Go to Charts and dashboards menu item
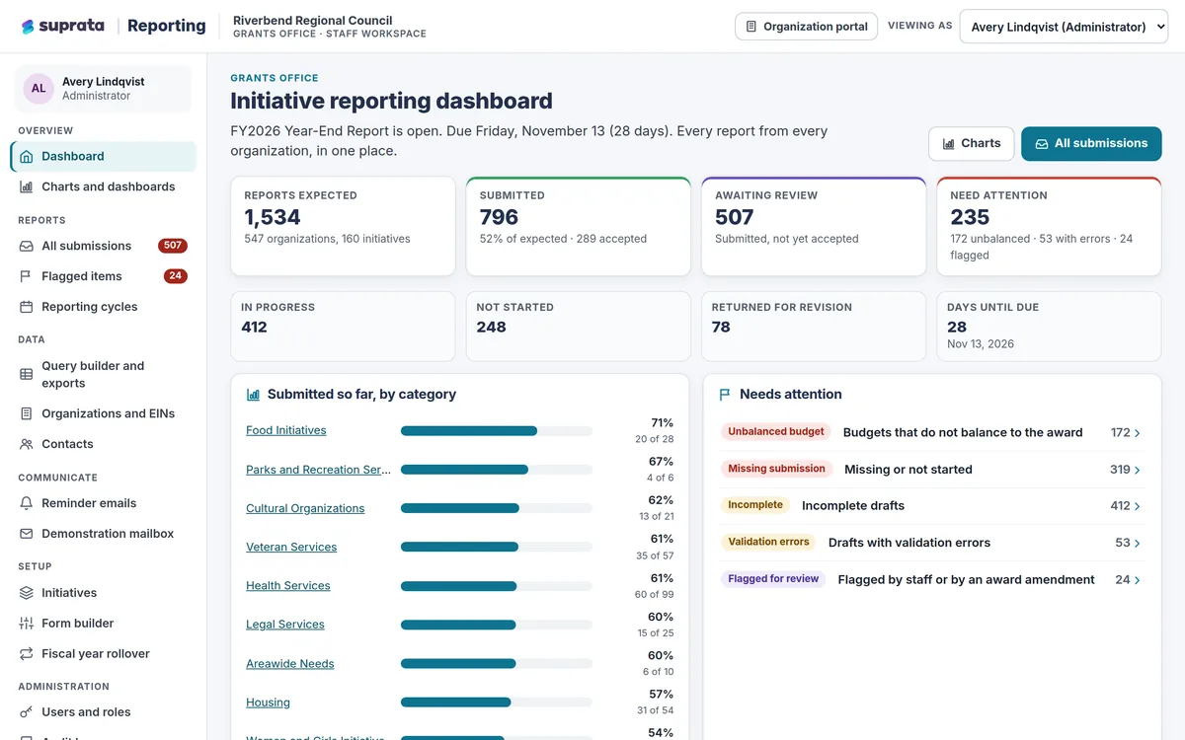This screenshot has width=1185, height=740. [x=104, y=186]
